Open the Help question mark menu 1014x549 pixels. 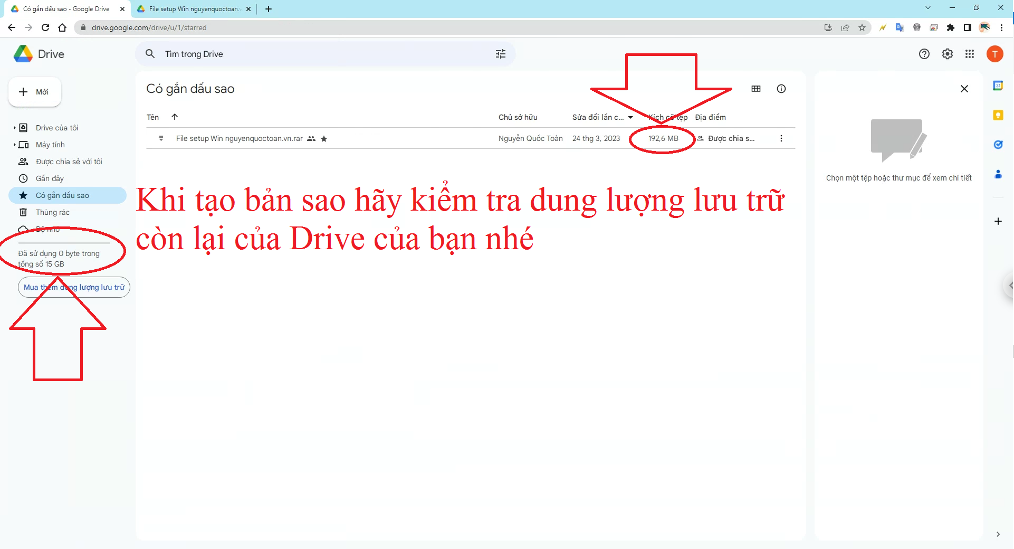924,54
